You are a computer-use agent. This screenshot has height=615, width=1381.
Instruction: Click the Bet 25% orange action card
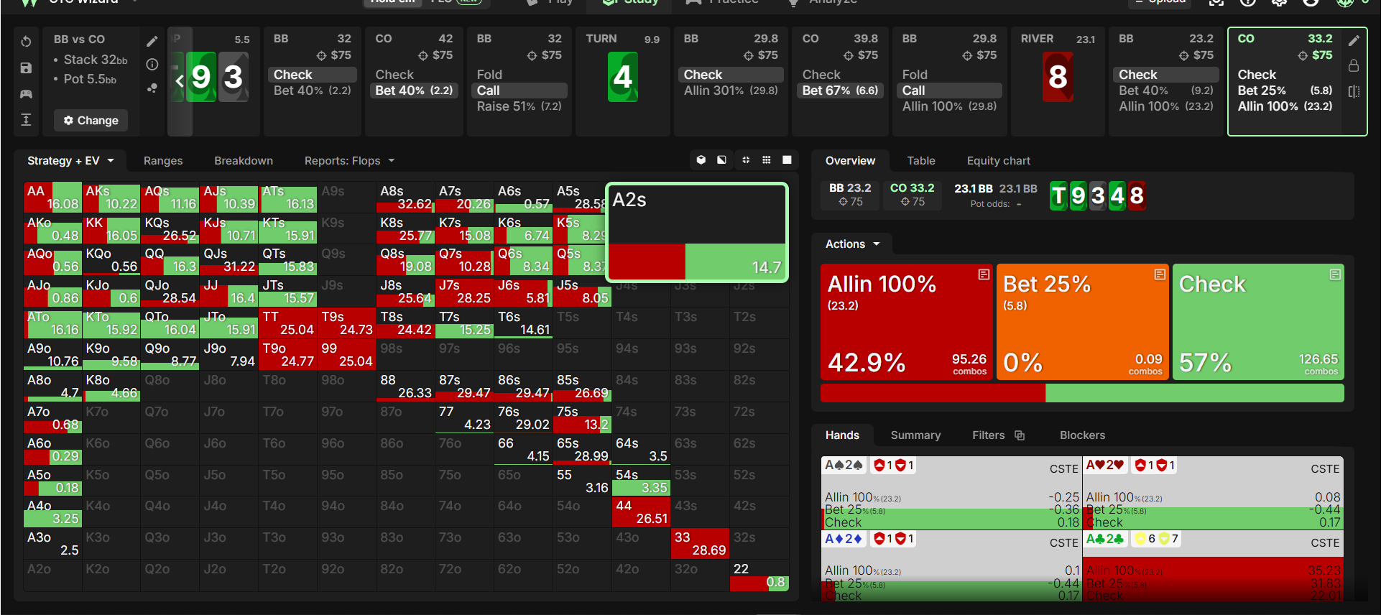point(1082,322)
